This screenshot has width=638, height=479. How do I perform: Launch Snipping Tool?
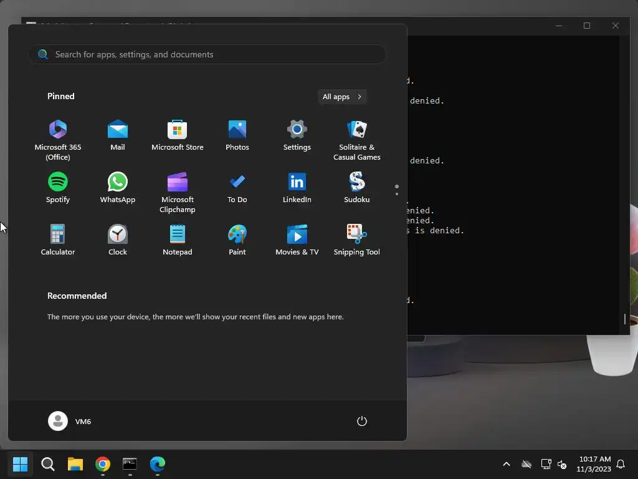pos(357,240)
